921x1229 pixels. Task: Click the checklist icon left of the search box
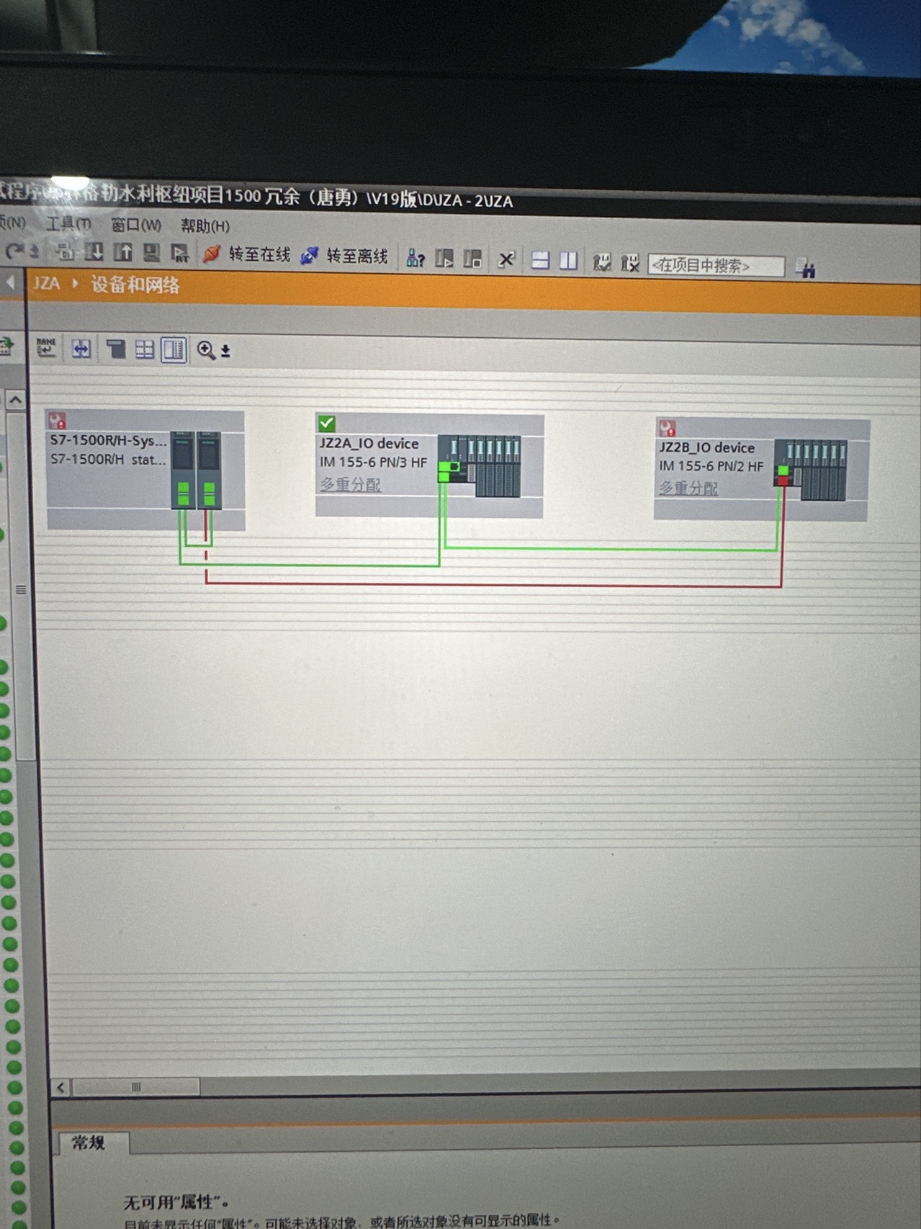point(601,262)
